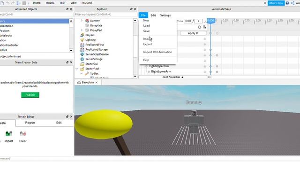Click the ReplicatedStorage icon

(82, 49)
